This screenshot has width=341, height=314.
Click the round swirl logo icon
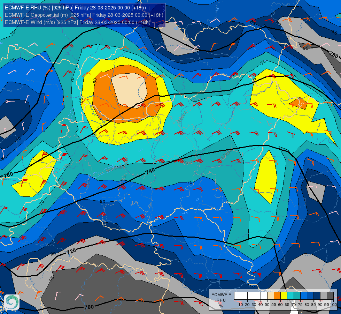[12, 302]
